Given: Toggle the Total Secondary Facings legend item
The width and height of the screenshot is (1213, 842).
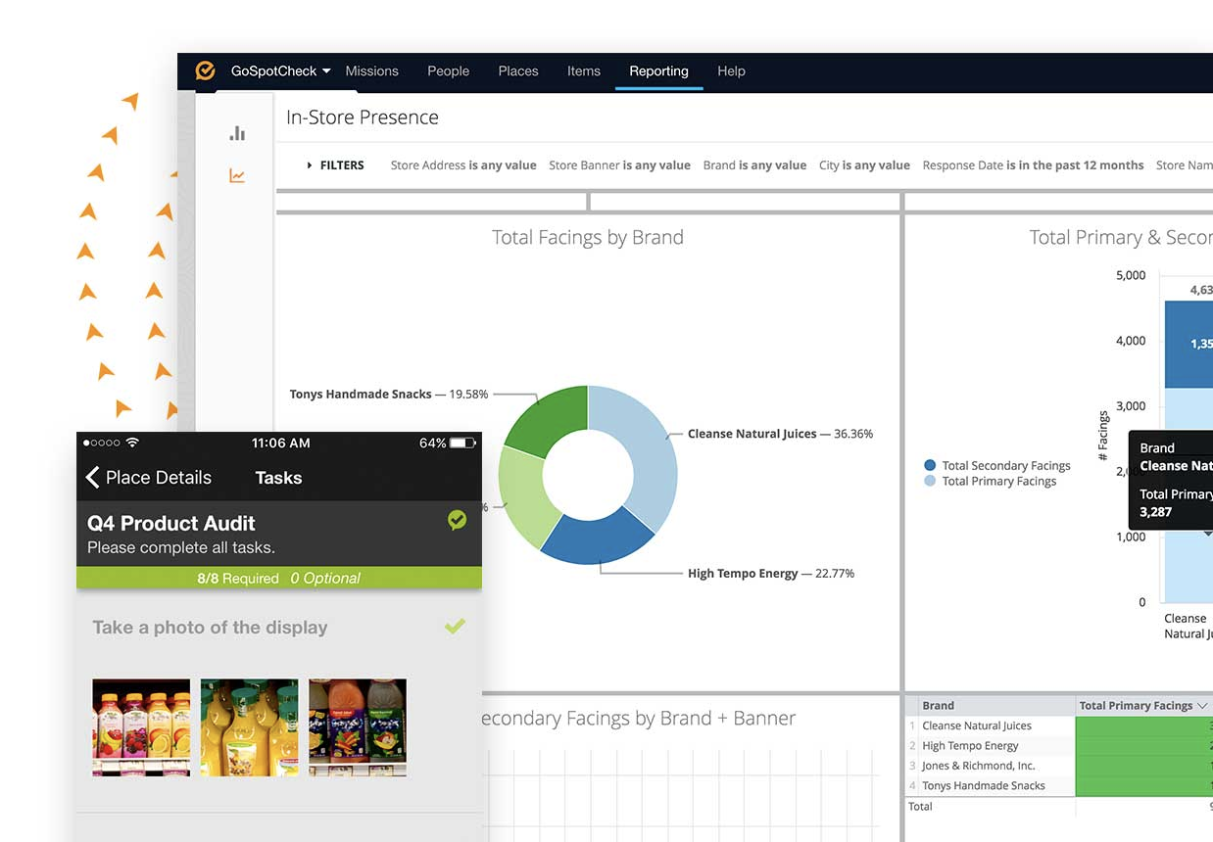Looking at the screenshot, I should click(x=997, y=465).
